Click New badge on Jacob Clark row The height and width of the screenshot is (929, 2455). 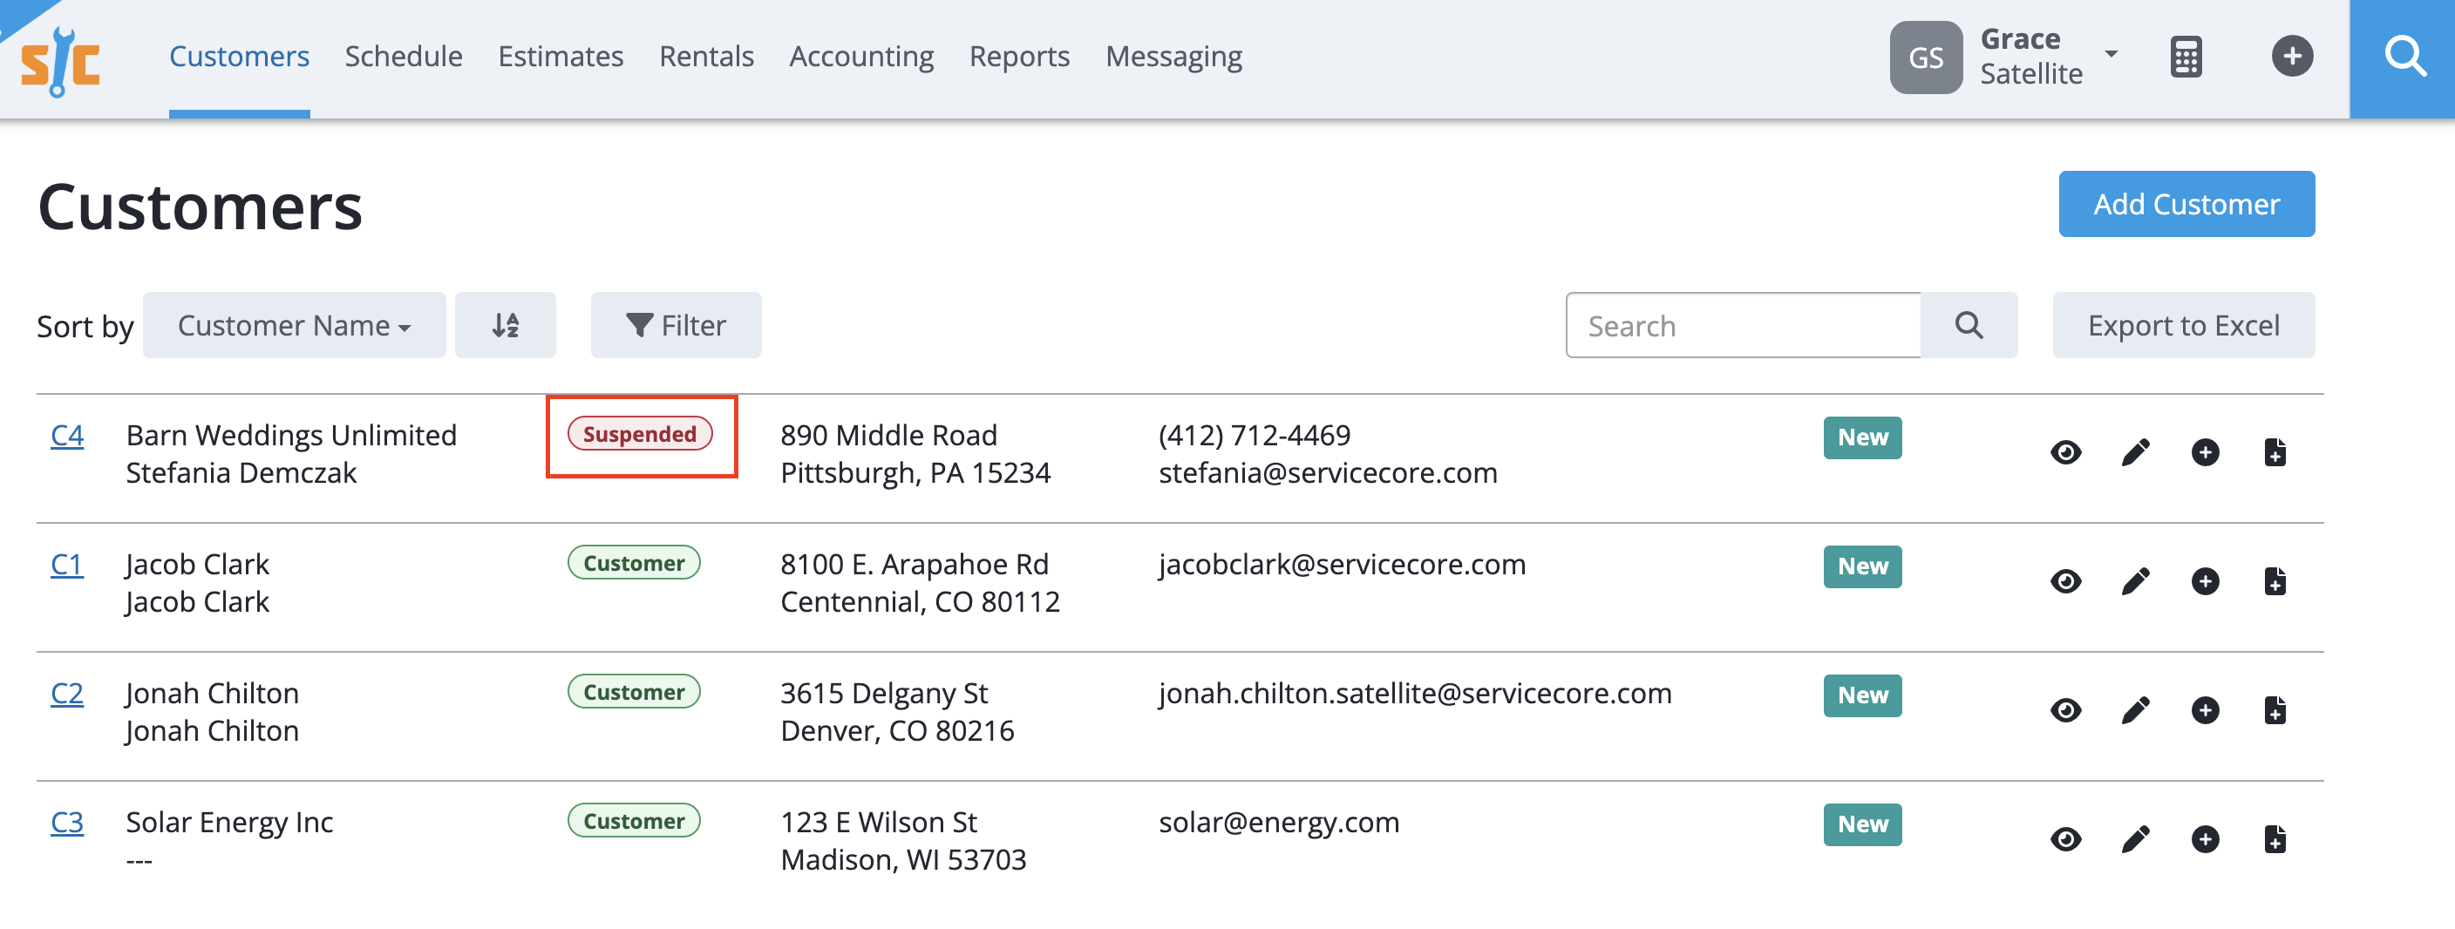[1862, 566]
